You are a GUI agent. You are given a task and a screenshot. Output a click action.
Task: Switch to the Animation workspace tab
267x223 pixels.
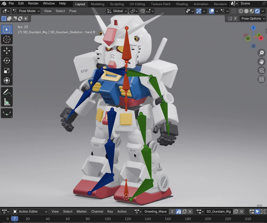click(201, 4)
